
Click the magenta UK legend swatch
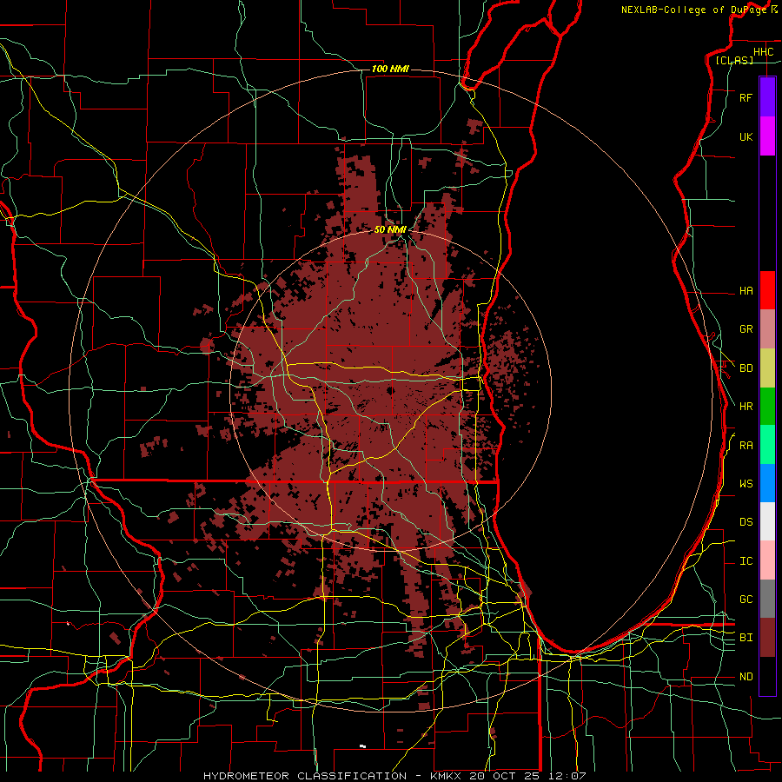[x=767, y=136]
